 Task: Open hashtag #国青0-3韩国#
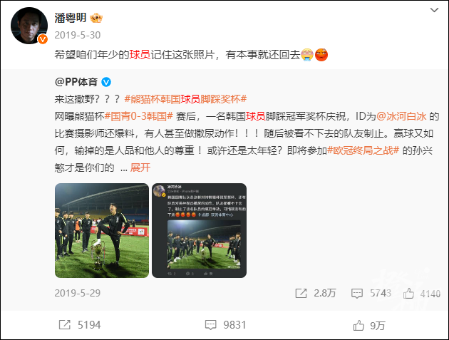(138, 116)
